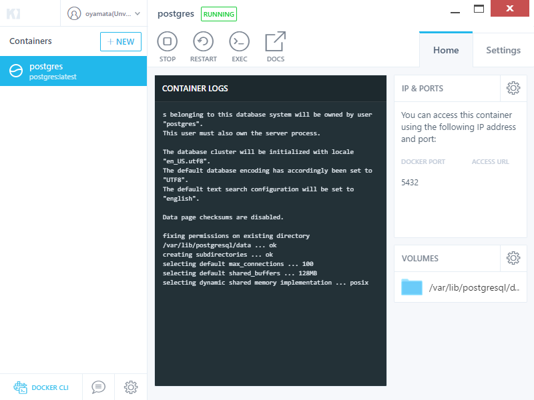
Task: Switch to the Home tab
Action: click(446, 50)
